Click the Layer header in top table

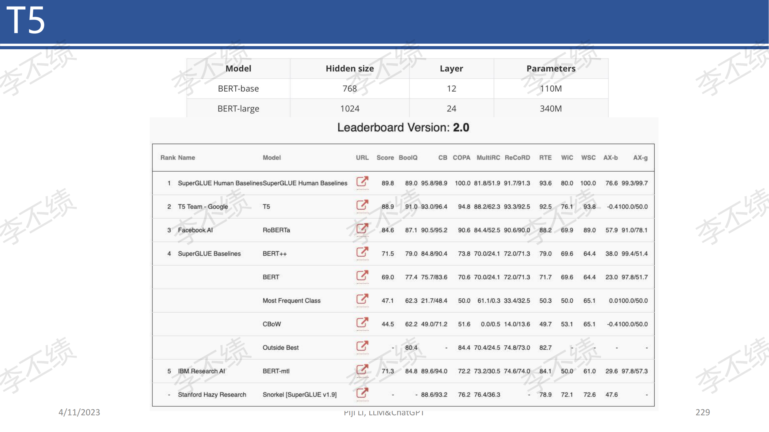(x=451, y=69)
